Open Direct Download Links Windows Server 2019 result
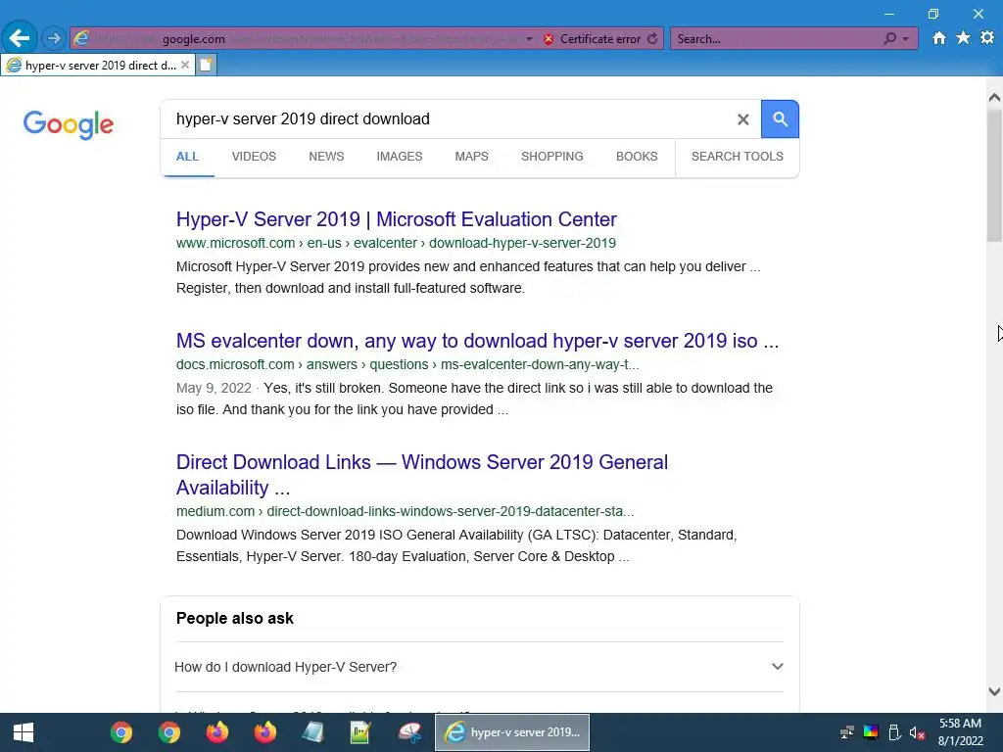This screenshot has width=1003, height=752. 421,475
